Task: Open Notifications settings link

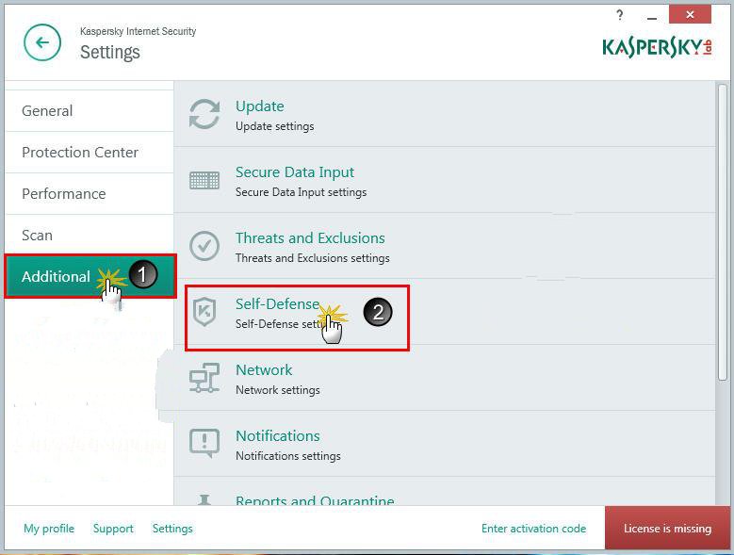Action: (x=278, y=436)
